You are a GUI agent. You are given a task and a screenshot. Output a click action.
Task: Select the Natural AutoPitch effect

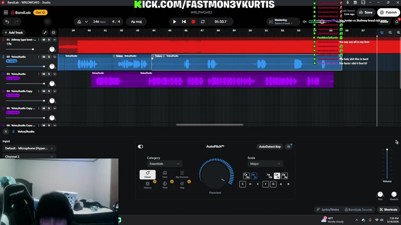[148, 185]
